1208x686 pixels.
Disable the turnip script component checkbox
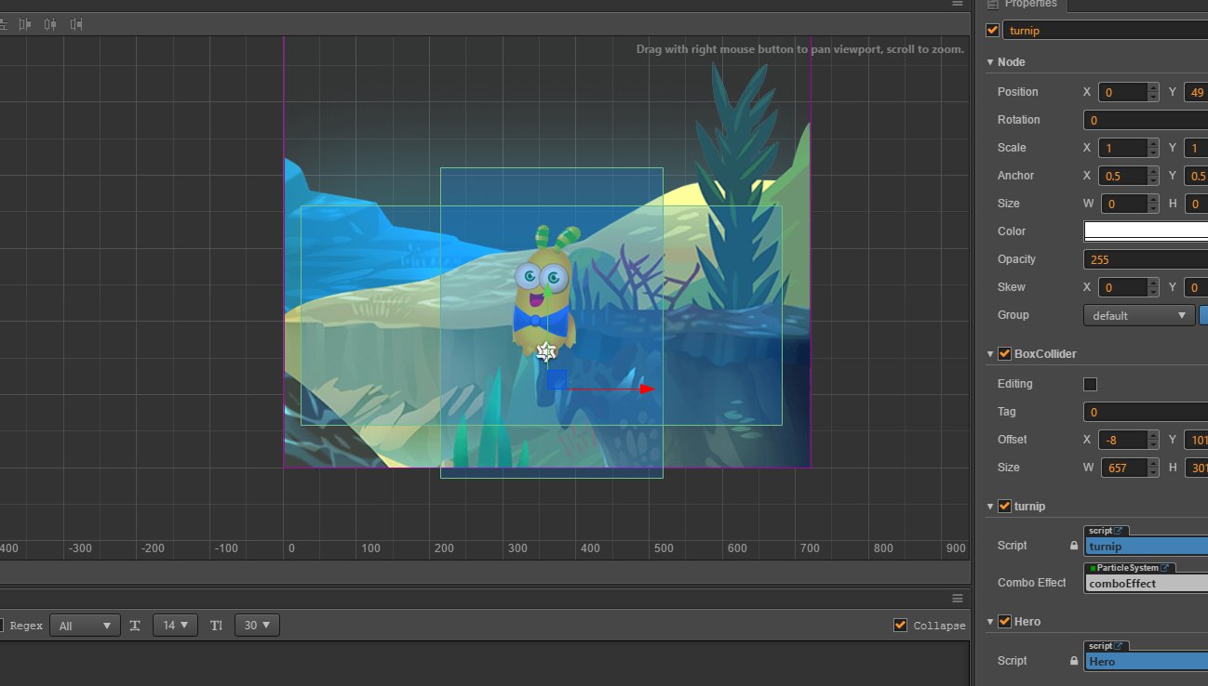pos(1004,506)
